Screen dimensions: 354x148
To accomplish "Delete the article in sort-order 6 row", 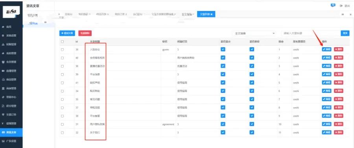I will (338, 91).
